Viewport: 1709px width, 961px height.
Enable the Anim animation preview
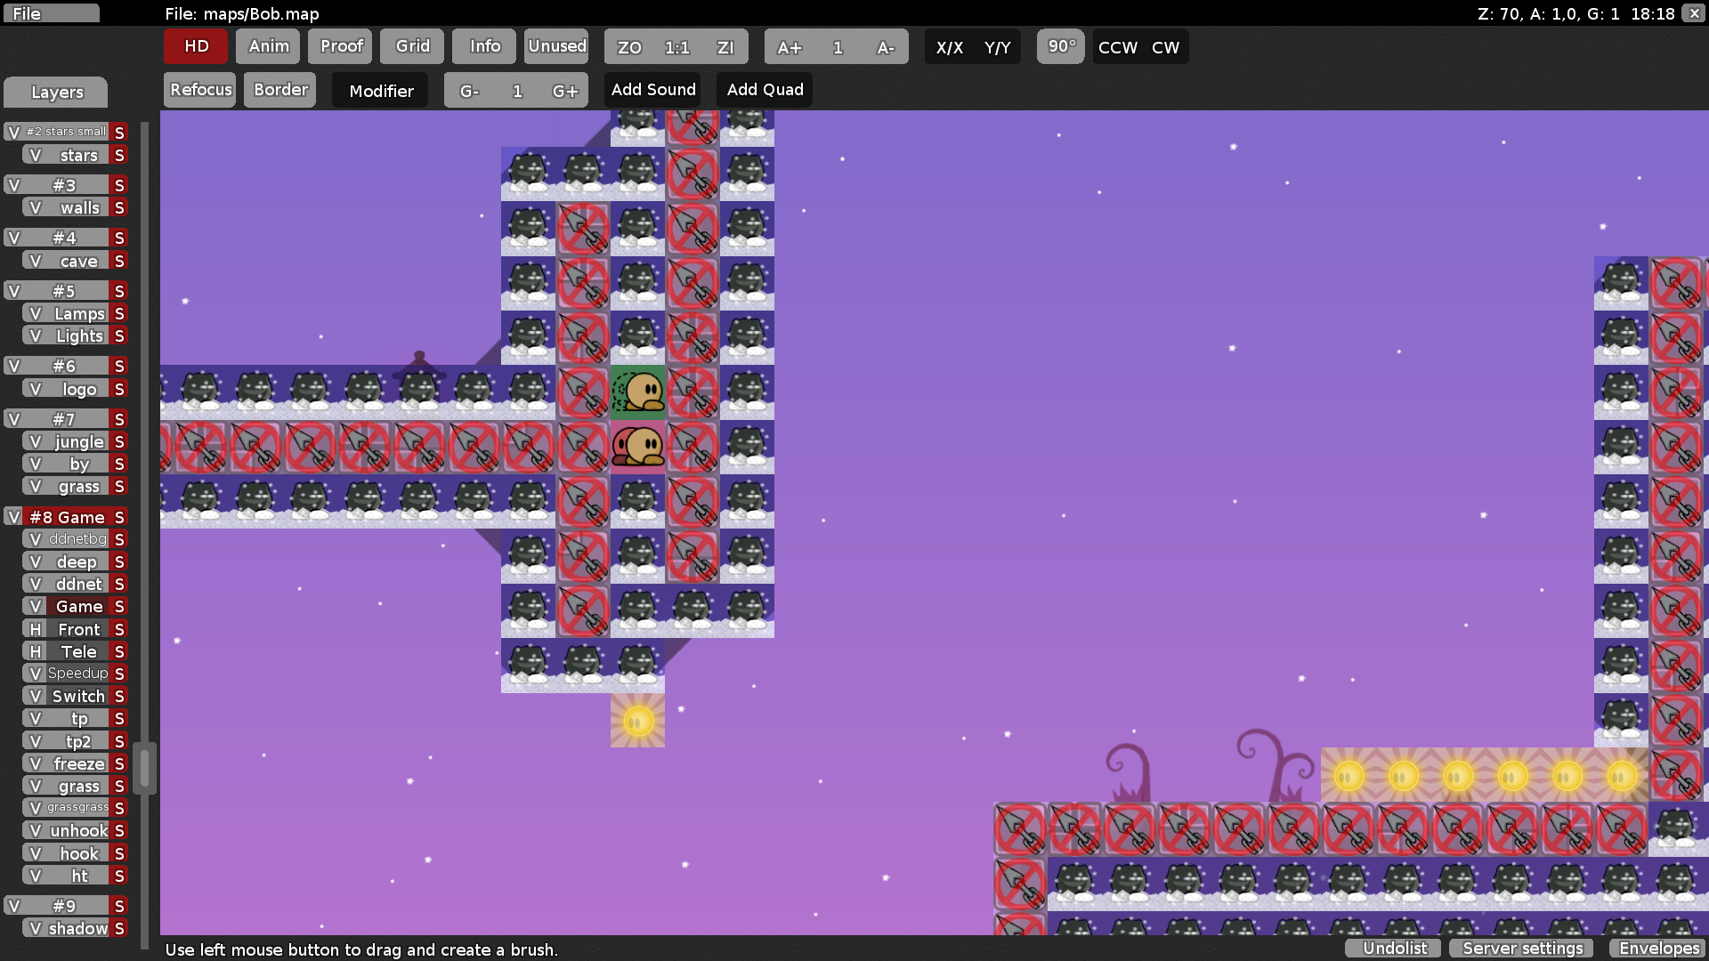click(x=267, y=46)
